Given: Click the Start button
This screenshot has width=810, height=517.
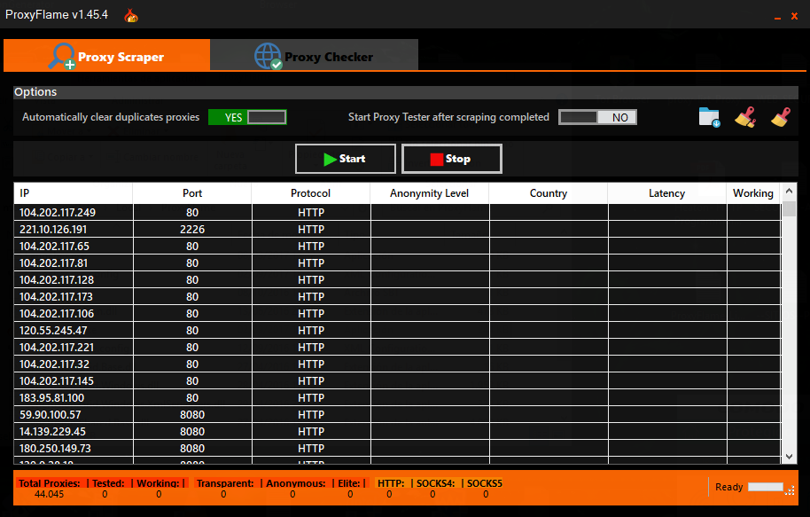Looking at the screenshot, I should (346, 159).
